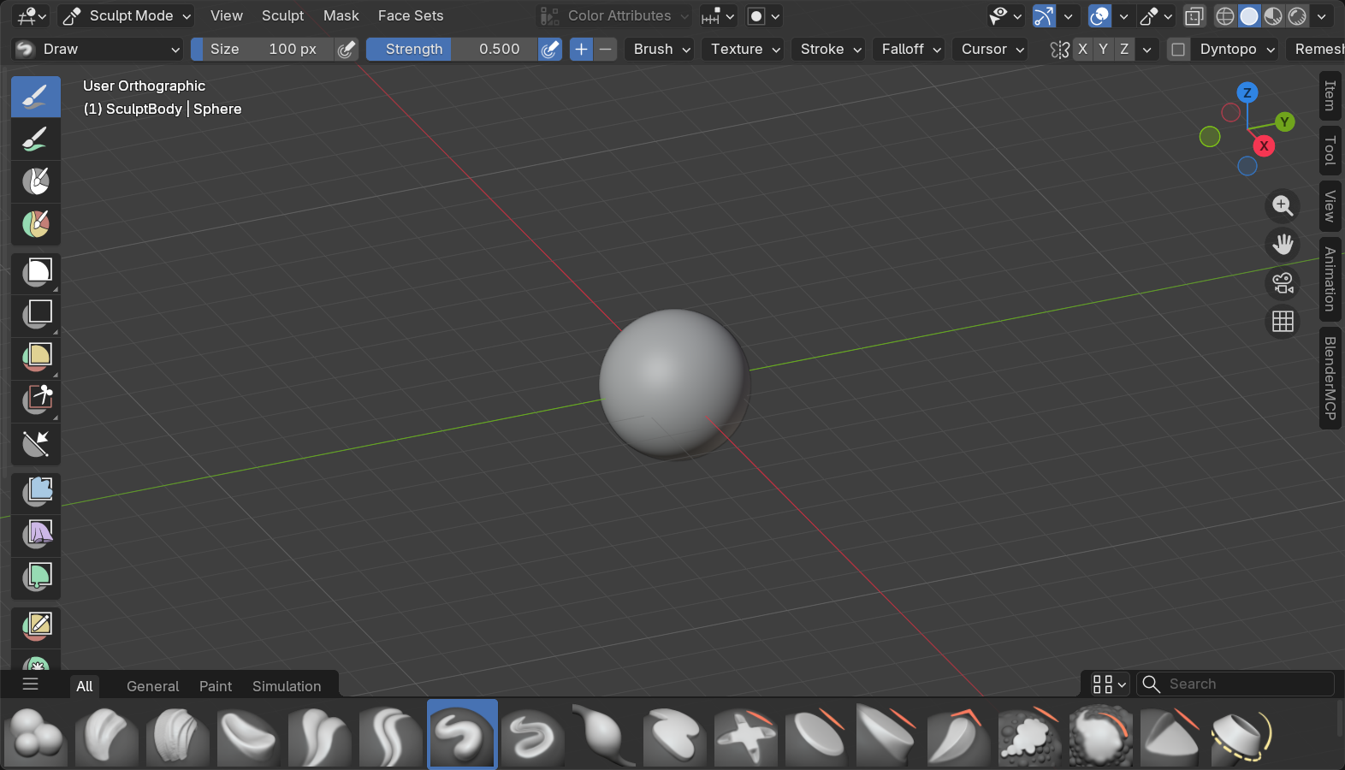Select the Paint tool in the left toolbar
This screenshot has height=770, width=1345.
click(x=36, y=139)
